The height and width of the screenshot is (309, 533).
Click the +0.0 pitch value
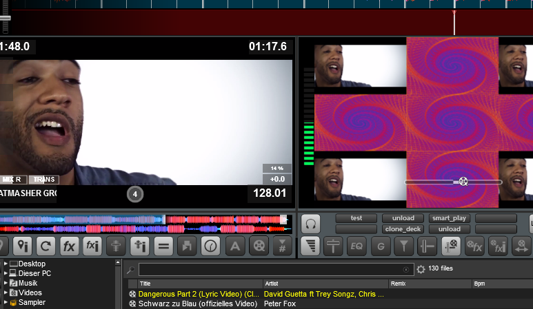277,179
